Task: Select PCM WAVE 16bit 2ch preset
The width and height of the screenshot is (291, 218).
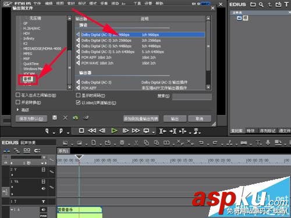Action: click(140, 63)
